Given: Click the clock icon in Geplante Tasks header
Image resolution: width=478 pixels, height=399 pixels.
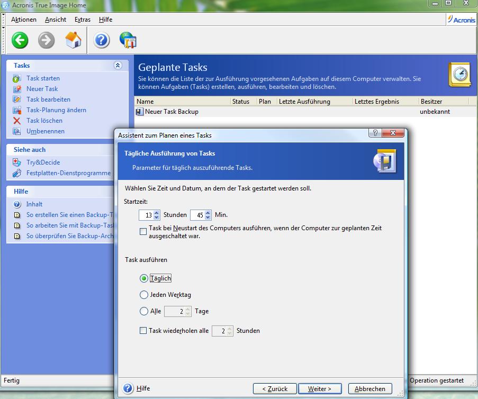Looking at the screenshot, I should (x=459, y=75).
